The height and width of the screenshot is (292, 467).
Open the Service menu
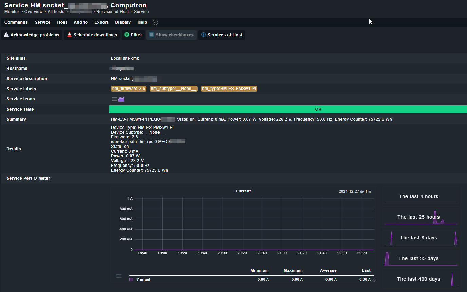click(42, 22)
